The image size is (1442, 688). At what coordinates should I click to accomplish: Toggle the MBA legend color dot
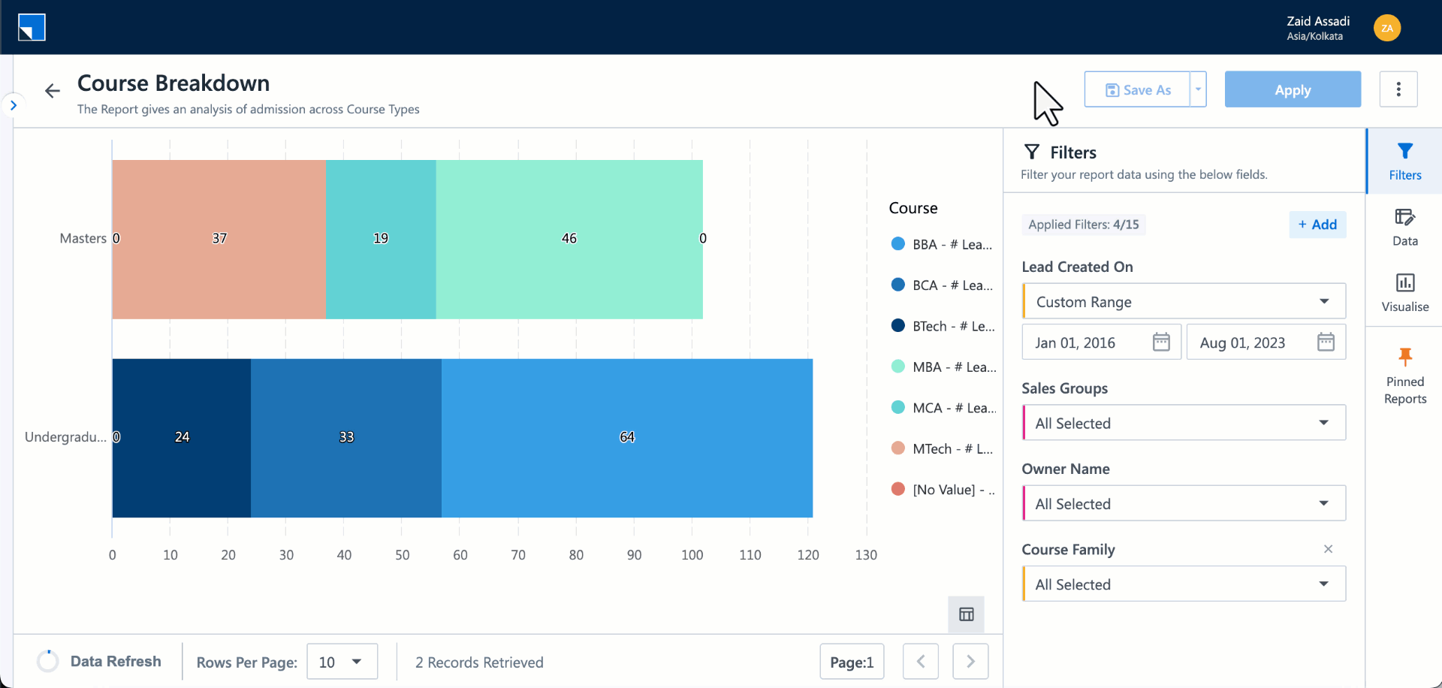[897, 367]
